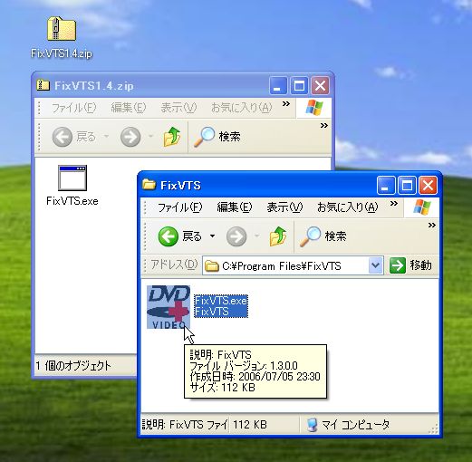Click the 移動 Go button
Screen dimensions: 472x462
pyautogui.click(x=410, y=265)
